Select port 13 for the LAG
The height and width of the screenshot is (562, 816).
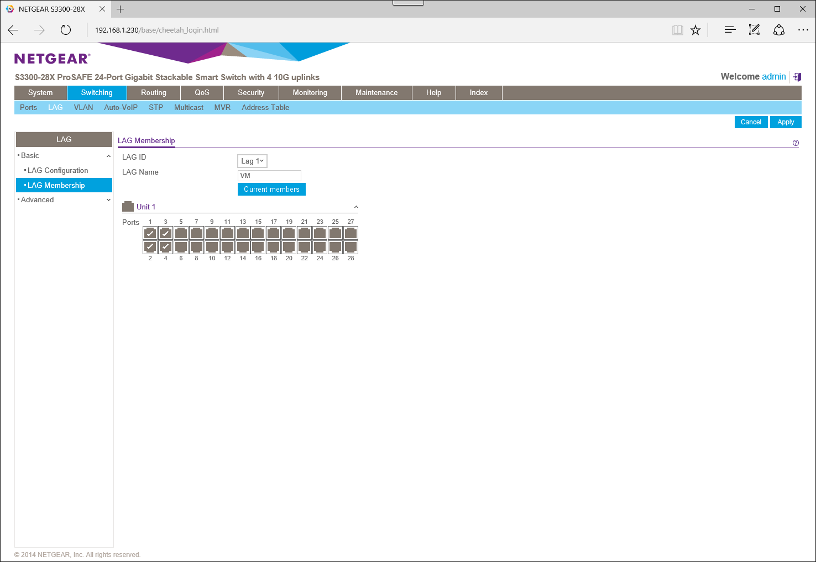[243, 233]
